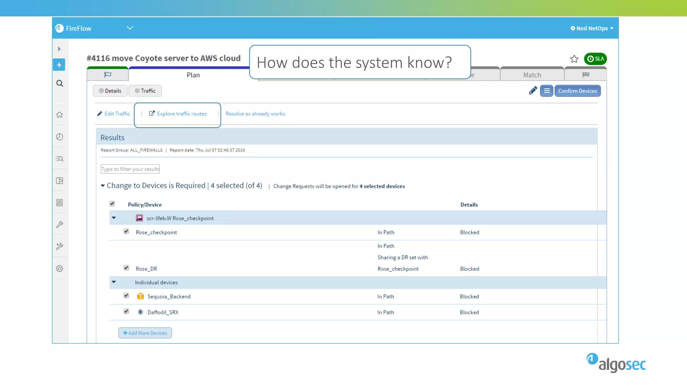Screen dimensions: 687x386
Task: Click the green SLA badge
Action: (x=595, y=59)
